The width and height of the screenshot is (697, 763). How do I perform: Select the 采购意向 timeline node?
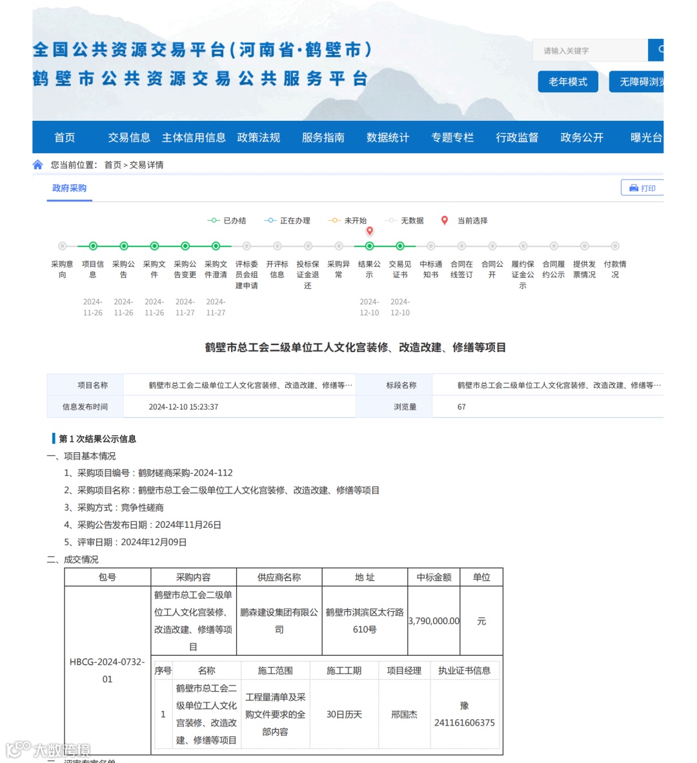(62, 246)
